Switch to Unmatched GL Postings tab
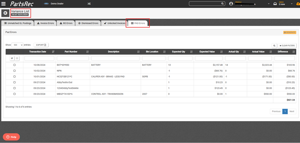 pyautogui.click(x=18, y=23)
